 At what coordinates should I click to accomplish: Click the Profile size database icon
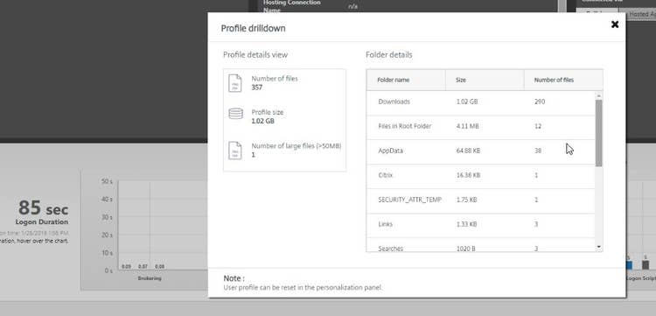(x=235, y=114)
